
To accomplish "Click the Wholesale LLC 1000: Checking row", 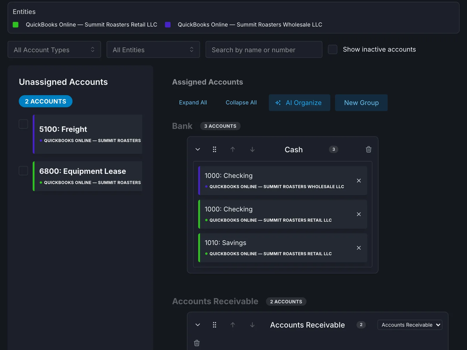I will point(283,181).
